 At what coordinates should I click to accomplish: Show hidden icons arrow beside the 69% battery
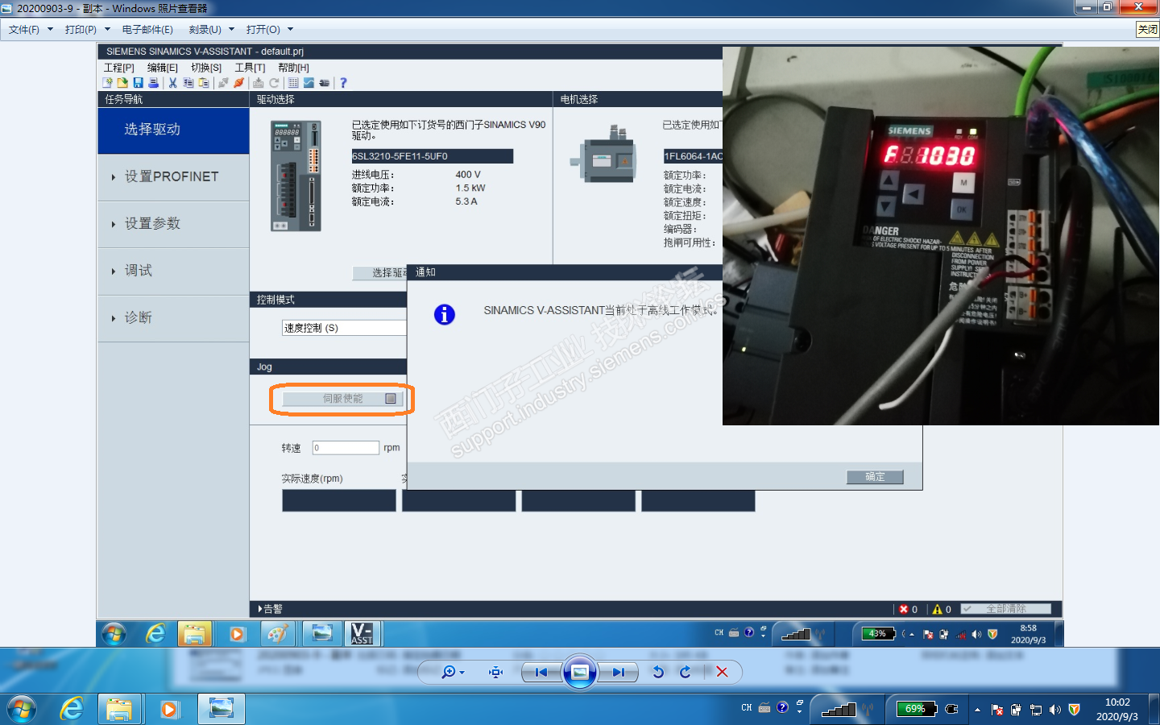(x=977, y=710)
